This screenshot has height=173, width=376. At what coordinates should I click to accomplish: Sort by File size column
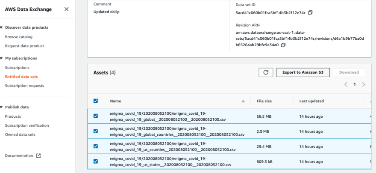[264, 101]
